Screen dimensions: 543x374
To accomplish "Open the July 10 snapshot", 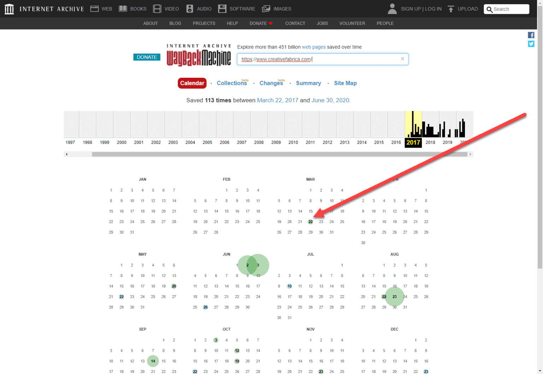I will [290, 286].
